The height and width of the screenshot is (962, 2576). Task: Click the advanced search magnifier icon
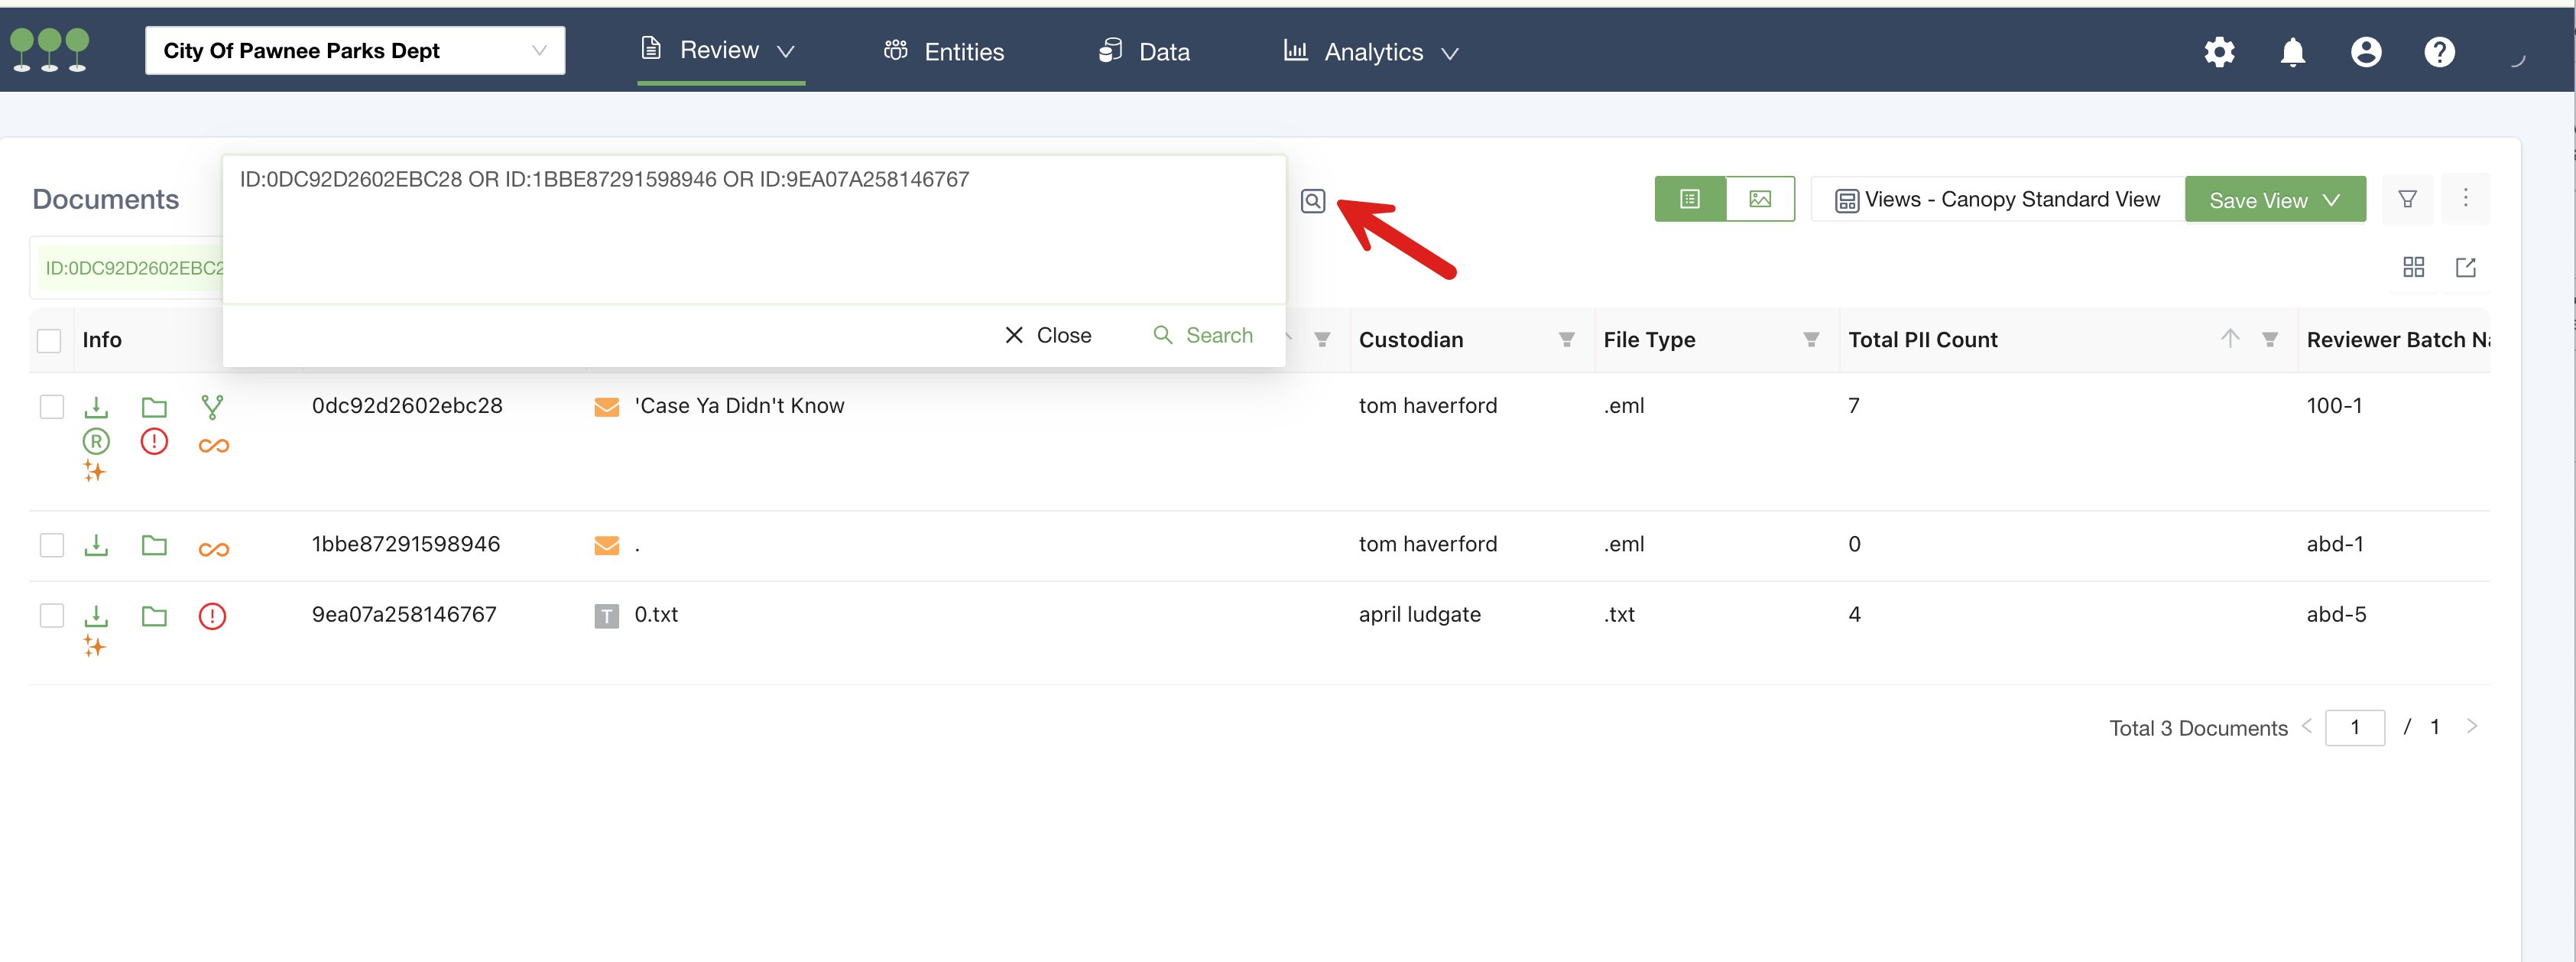click(1312, 201)
